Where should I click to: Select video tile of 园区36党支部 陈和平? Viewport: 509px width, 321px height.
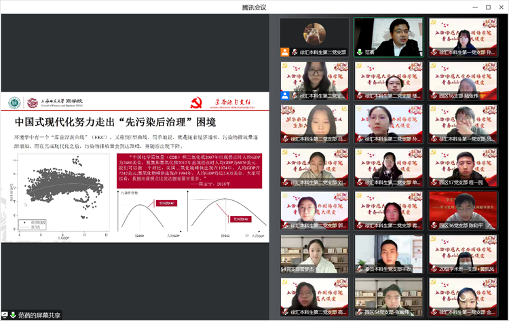[x=463, y=210]
